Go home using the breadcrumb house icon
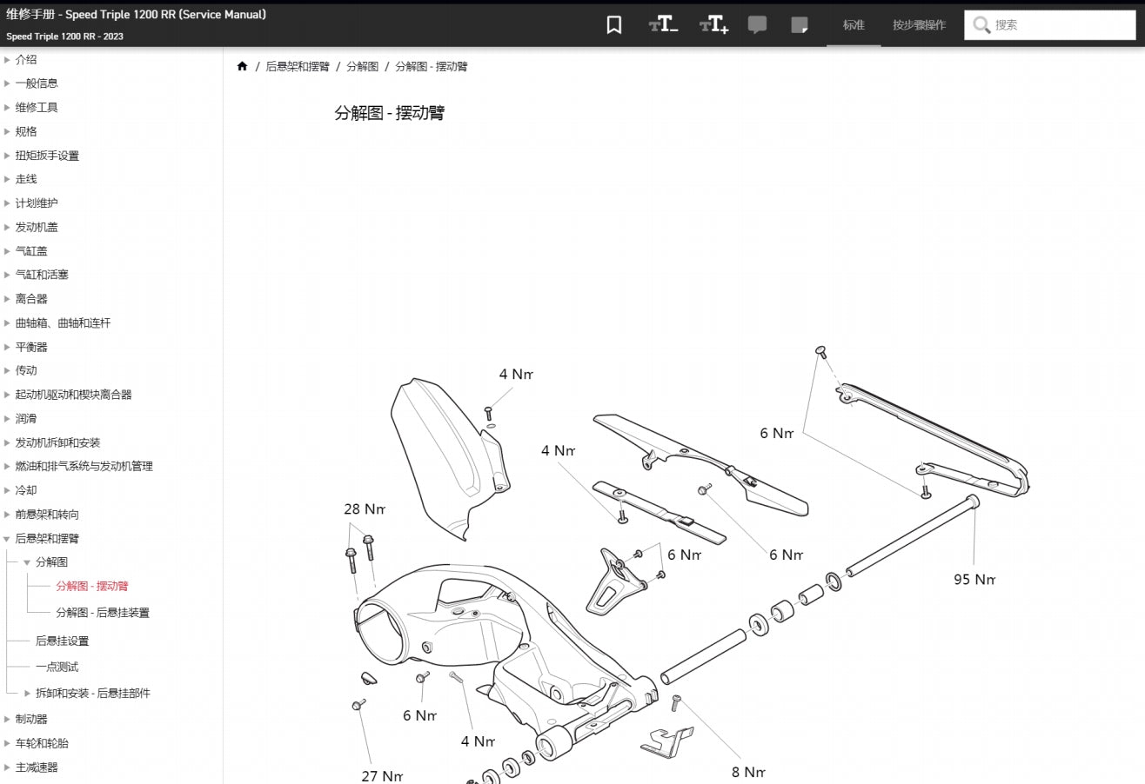 (242, 65)
